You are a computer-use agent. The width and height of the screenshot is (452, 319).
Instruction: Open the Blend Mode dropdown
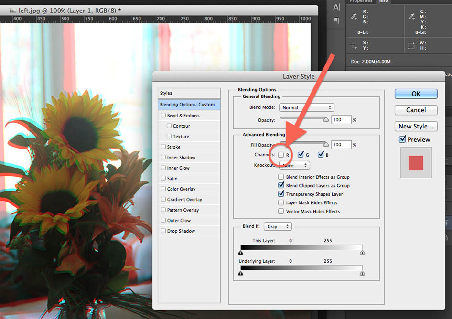pyautogui.click(x=306, y=107)
